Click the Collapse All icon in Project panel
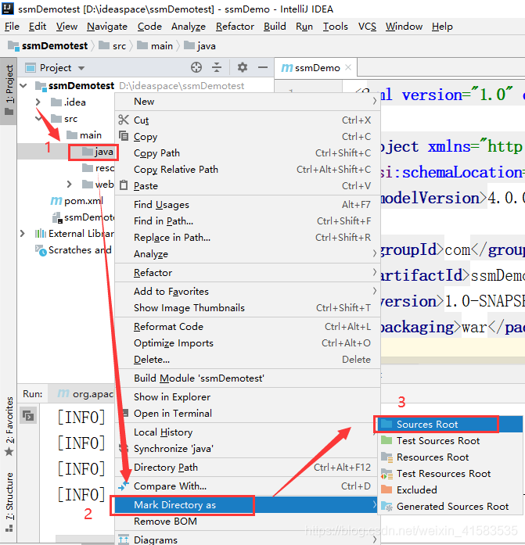 coord(217,68)
